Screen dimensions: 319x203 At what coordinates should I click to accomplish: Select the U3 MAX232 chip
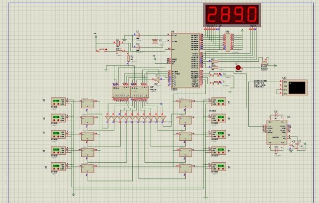(x=277, y=132)
